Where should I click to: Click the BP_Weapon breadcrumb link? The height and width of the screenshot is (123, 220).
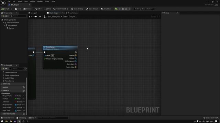pos(54,17)
